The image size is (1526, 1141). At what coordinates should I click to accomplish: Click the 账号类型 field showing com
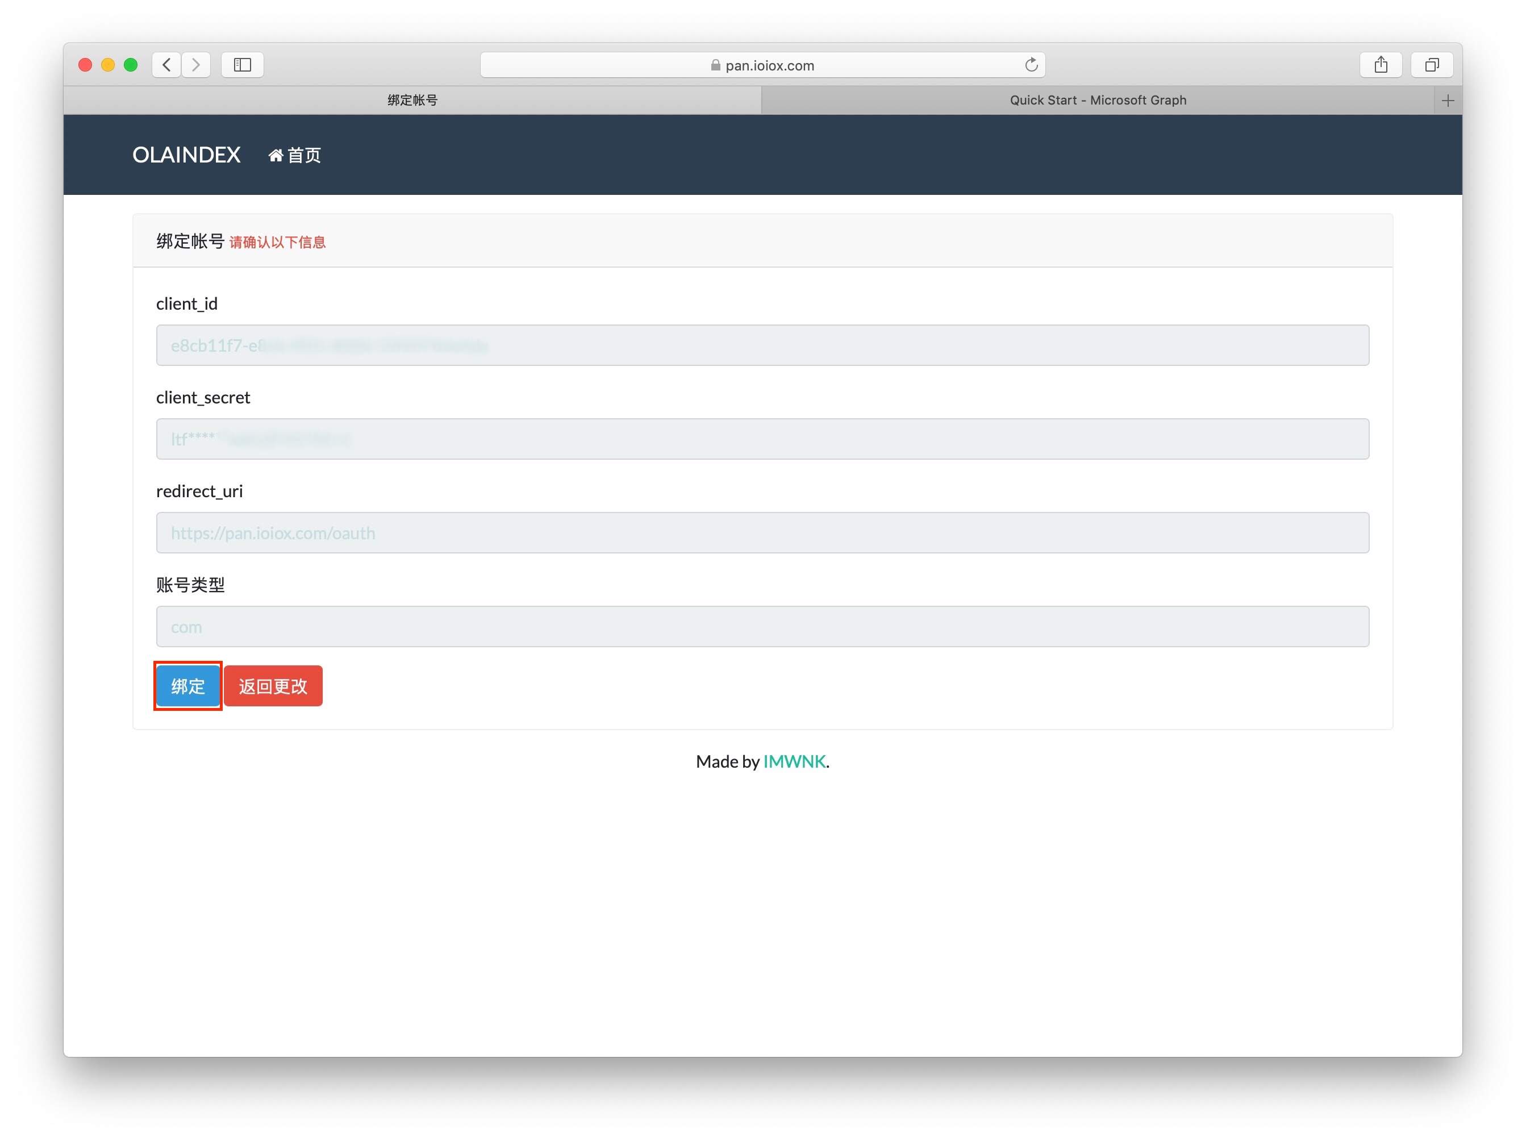[x=762, y=627]
